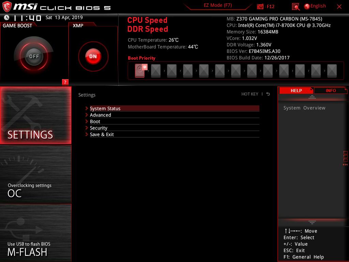
Task: Click the BIOS Ver E7B45IMS.A30 text
Action: tap(254, 51)
